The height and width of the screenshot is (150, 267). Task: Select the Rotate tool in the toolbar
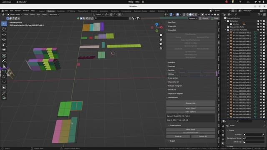tap(4, 40)
